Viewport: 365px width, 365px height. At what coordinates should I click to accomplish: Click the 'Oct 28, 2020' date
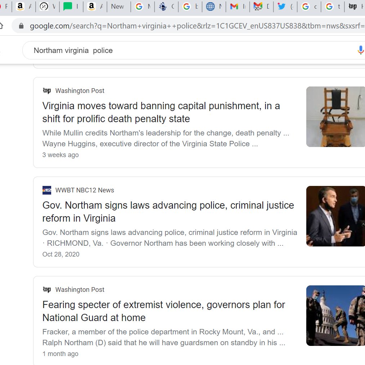pyautogui.click(x=61, y=254)
